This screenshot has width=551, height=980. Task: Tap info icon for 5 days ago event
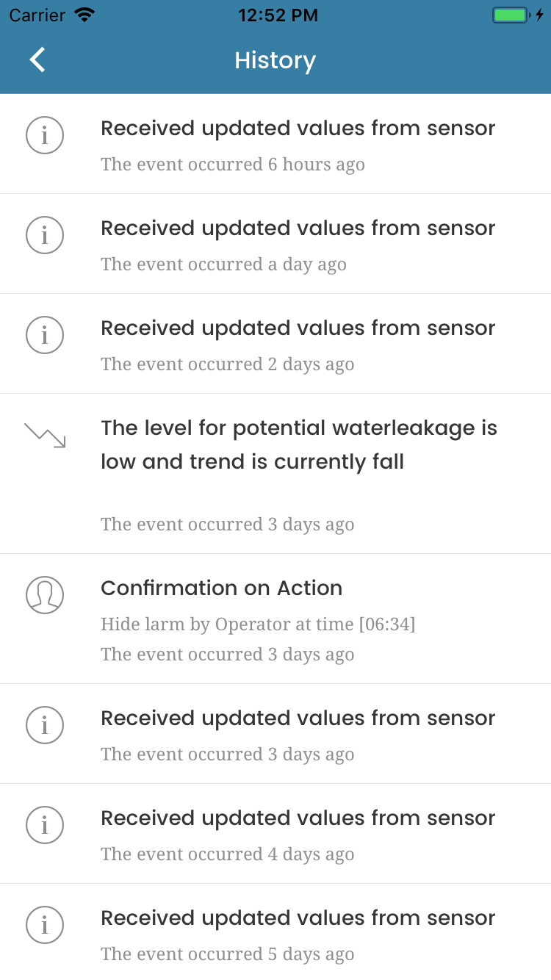[45, 925]
